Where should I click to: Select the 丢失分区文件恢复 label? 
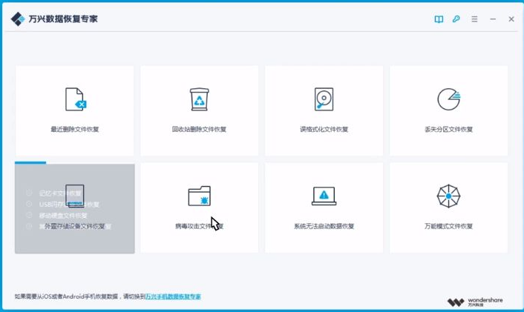[448, 130]
